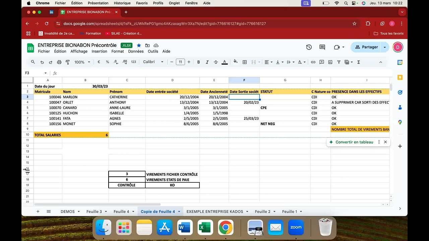Viewport: 429px width, 241px height.
Task: Open Google Keep side panel
Action: click(x=400, y=77)
